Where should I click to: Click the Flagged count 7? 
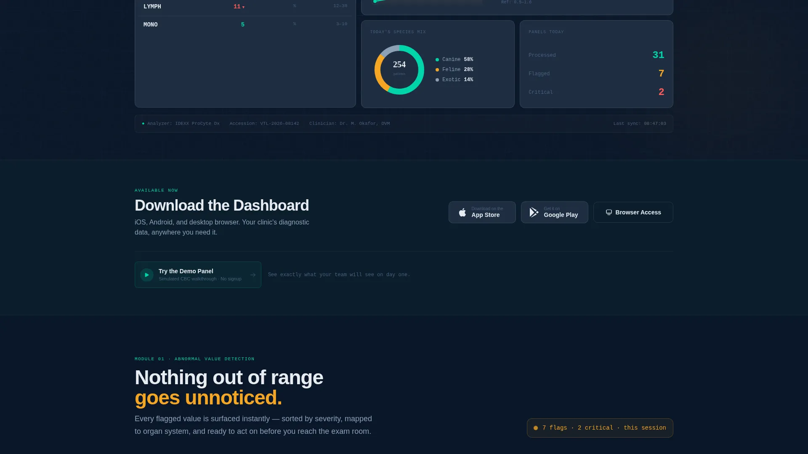(662, 74)
